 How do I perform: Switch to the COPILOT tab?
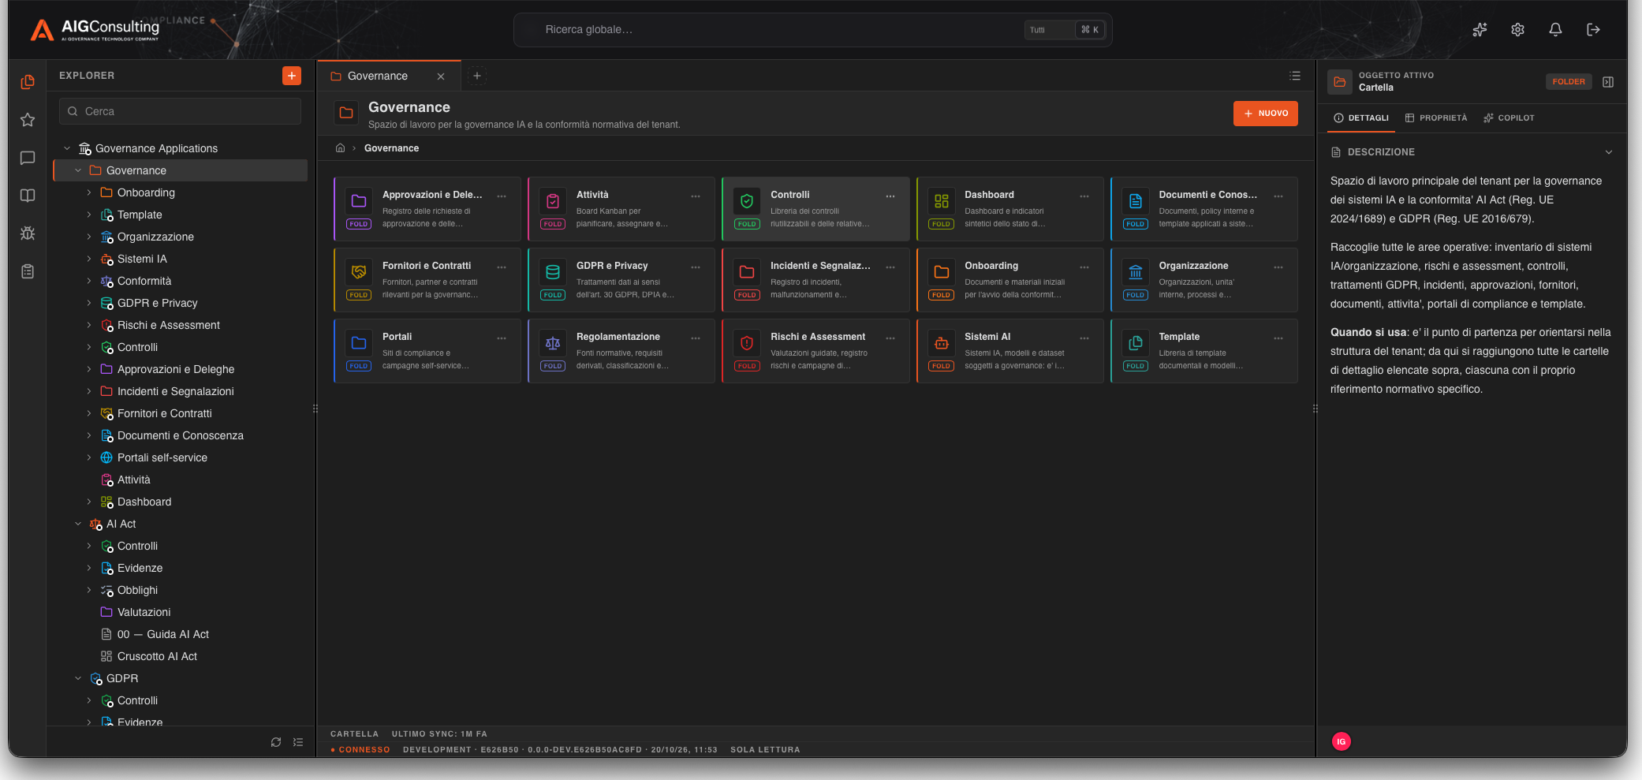coord(1510,118)
